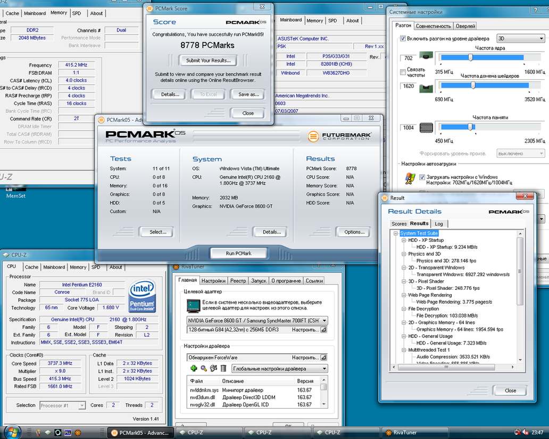Click the monitor icon under Целевой адаптер
The height and width of the screenshot is (439, 549).
tap(193, 305)
